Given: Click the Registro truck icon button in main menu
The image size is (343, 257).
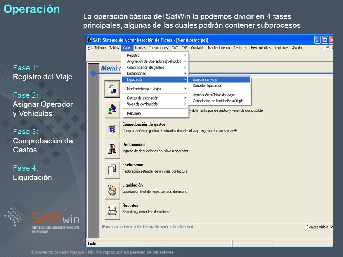Looking at the screenshot, I should 112,89.
